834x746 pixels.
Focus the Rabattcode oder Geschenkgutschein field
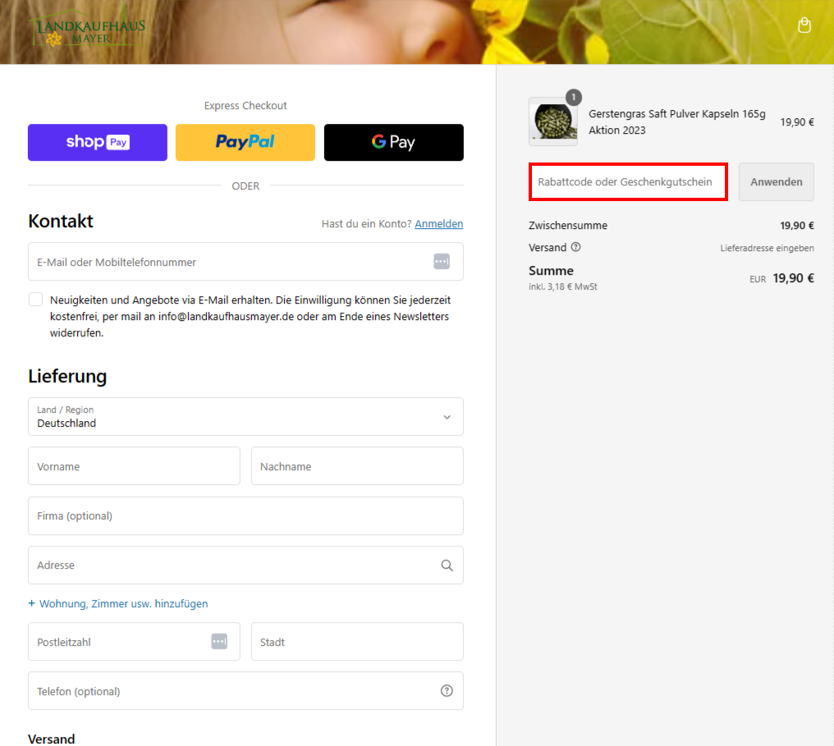point(628,182)
